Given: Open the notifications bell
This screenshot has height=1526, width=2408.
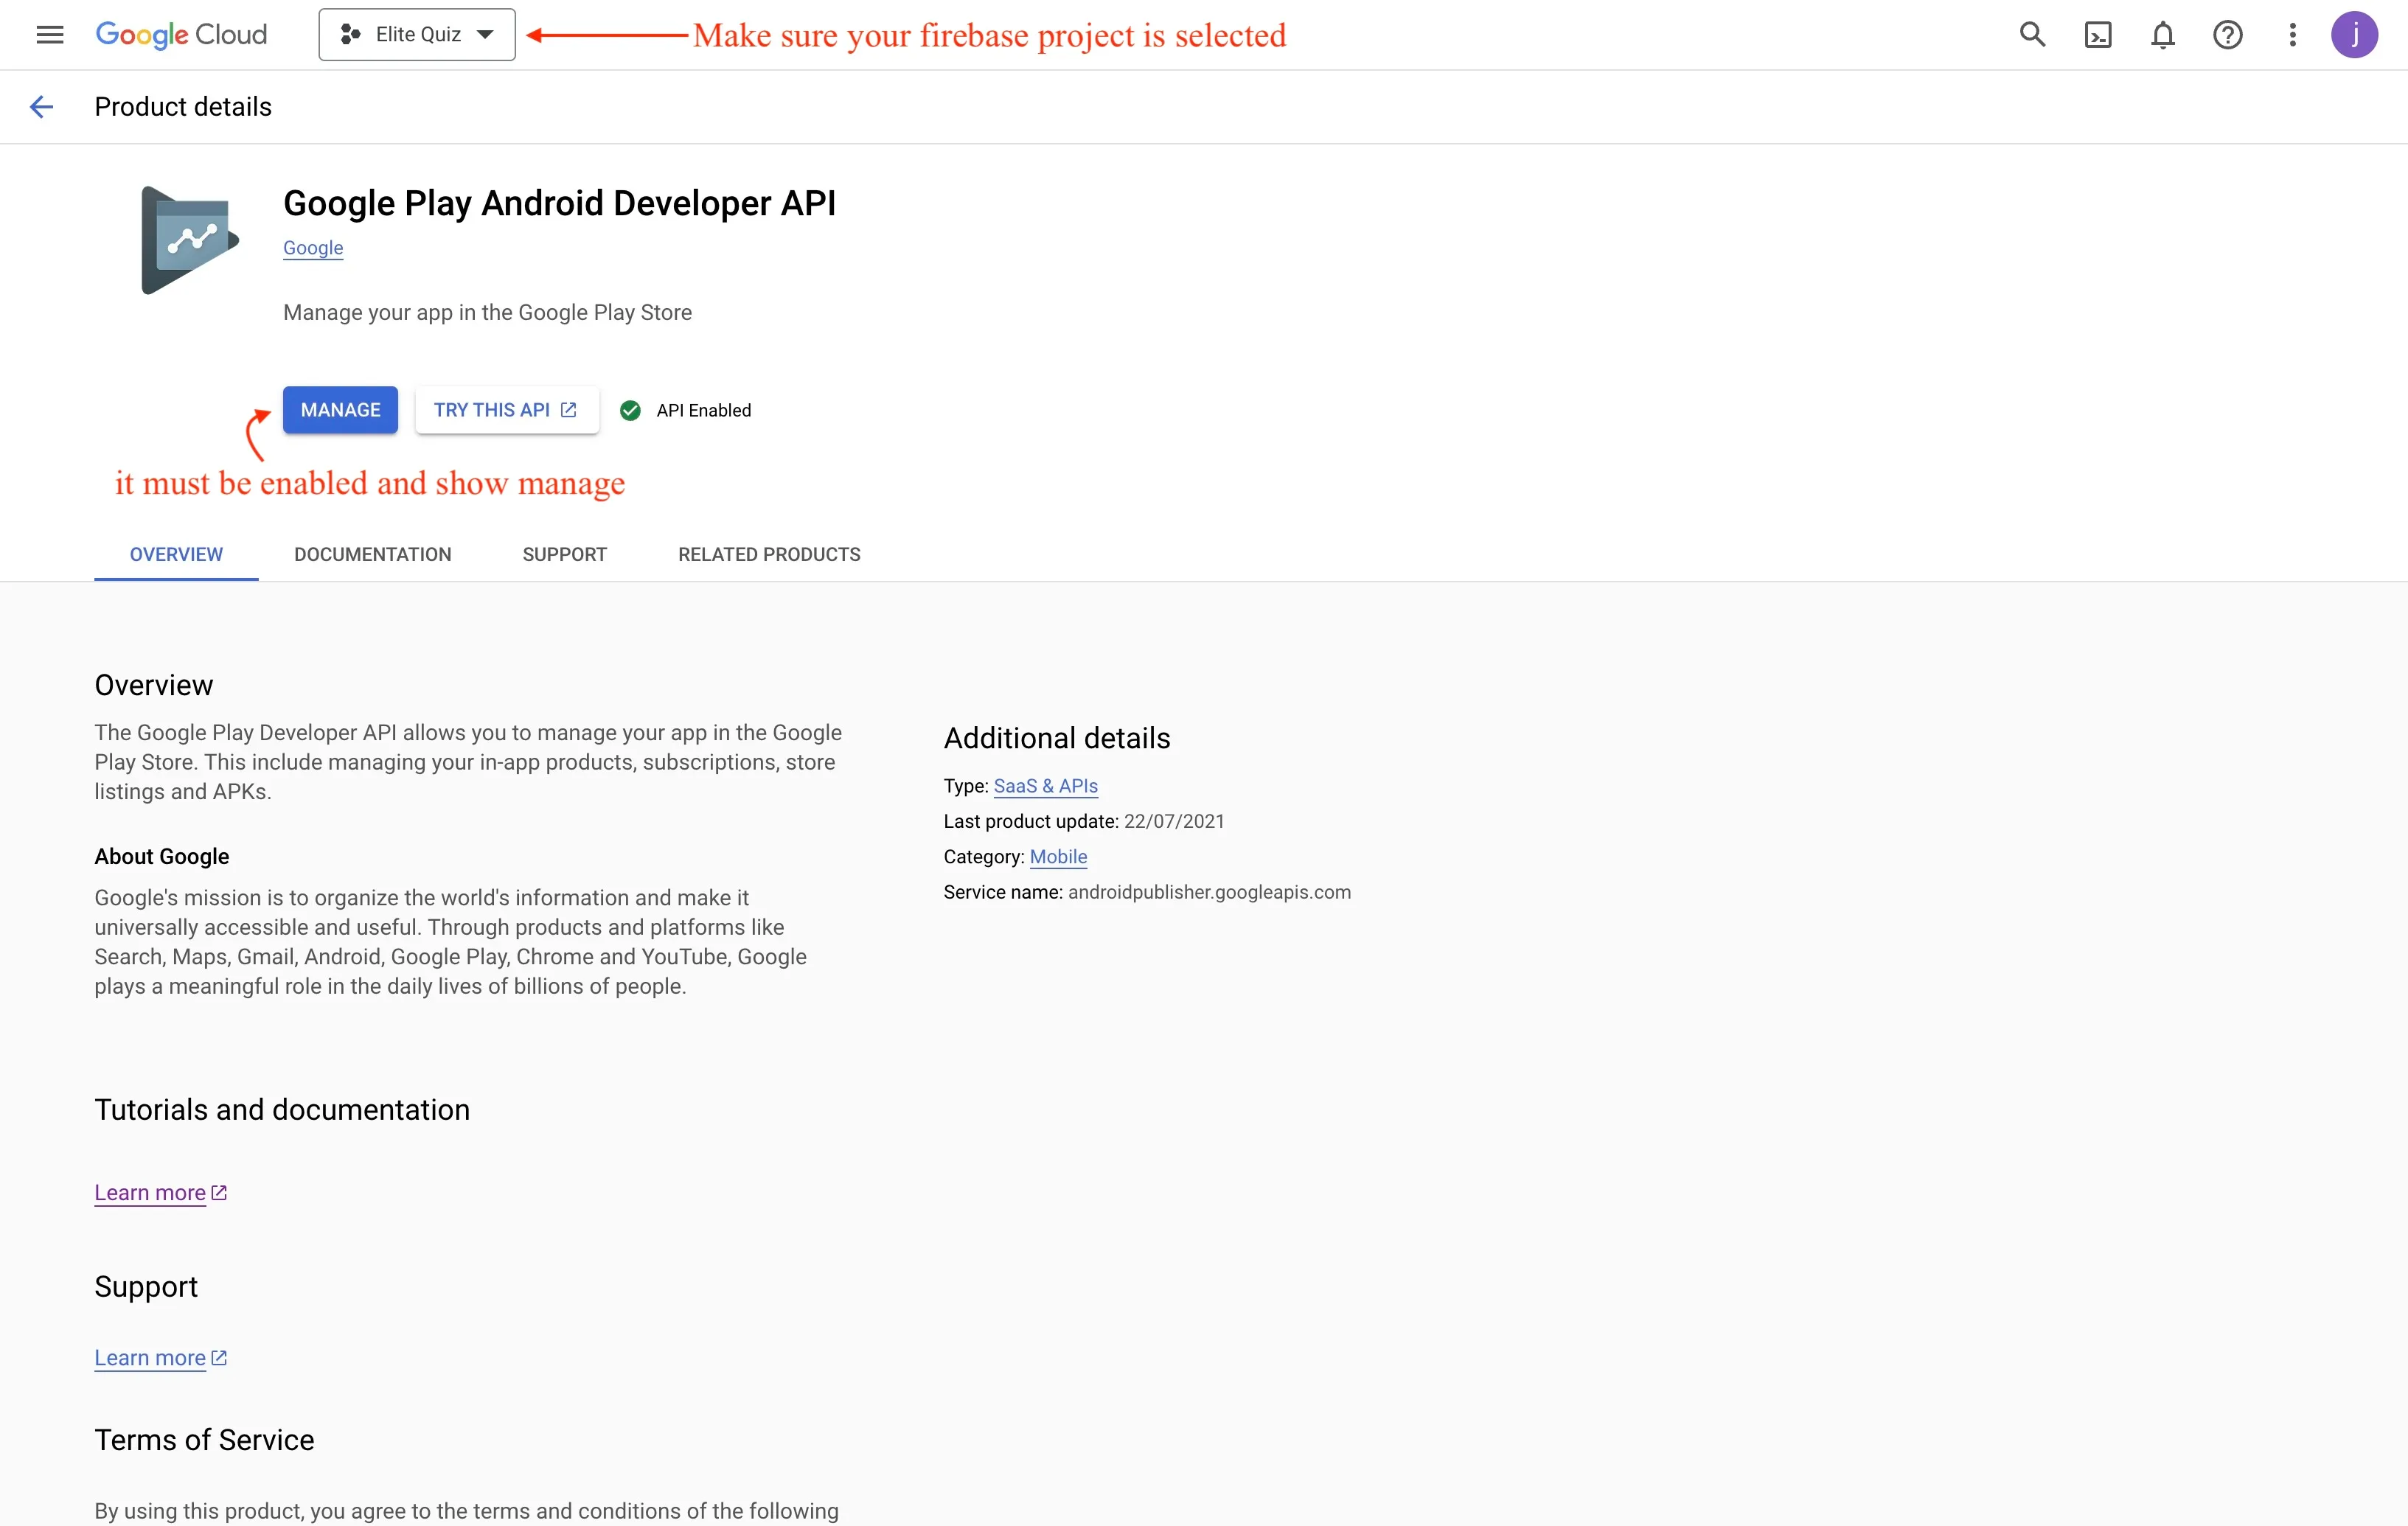Looking at the screenshot, I should click(x=2162, y=34).
